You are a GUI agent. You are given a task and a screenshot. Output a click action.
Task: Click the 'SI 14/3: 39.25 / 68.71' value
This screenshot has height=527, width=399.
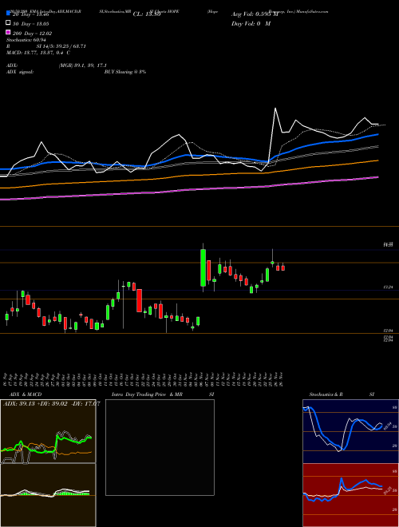61,46
